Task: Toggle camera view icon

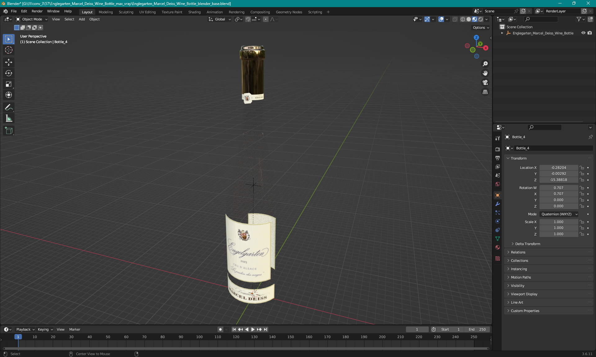Action: (x=485, y=82)
